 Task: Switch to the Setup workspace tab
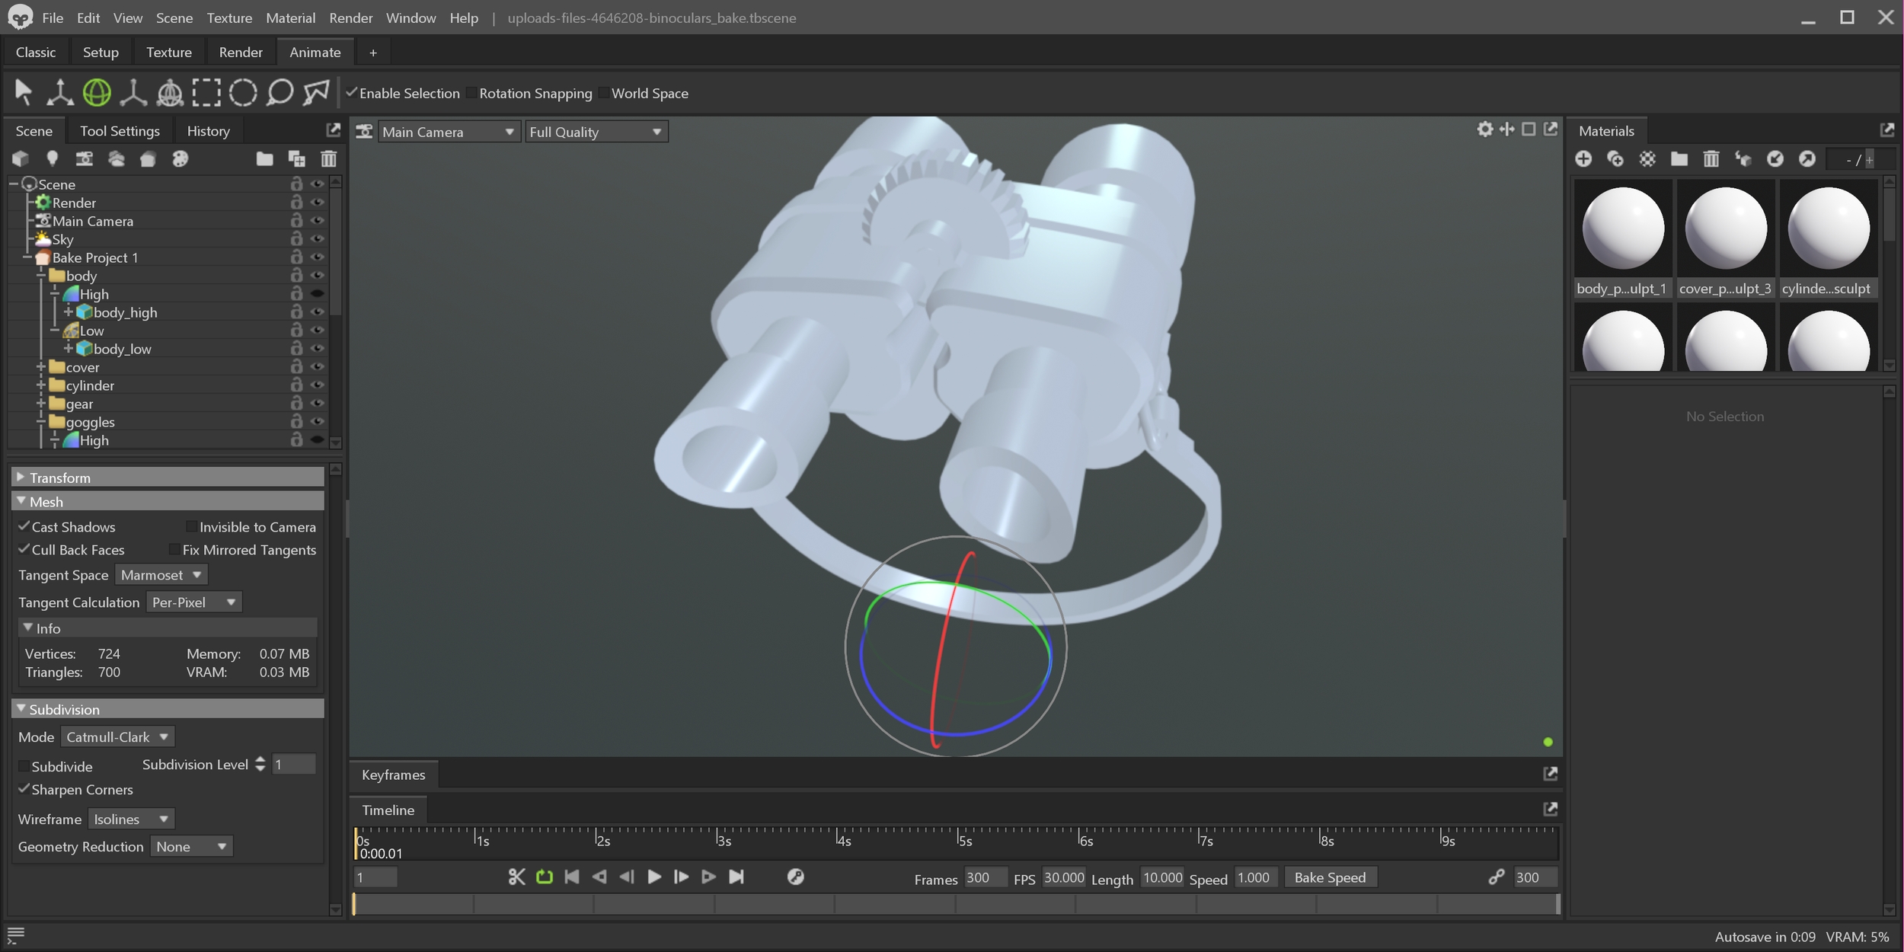click(101, 52)
